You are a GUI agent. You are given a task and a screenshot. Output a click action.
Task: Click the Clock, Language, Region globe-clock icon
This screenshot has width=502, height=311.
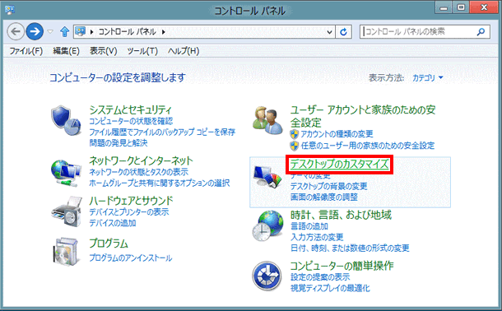[267, 225]
